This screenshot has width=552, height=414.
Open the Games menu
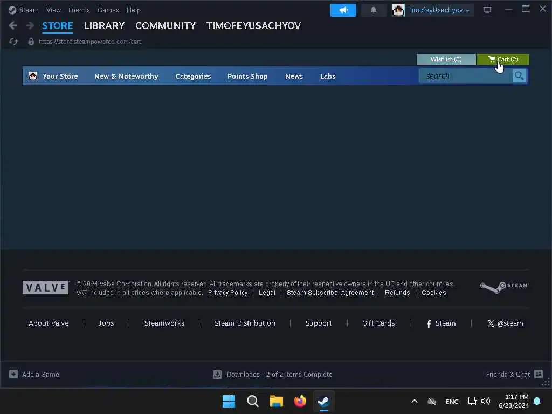click(x=108, y=10)
